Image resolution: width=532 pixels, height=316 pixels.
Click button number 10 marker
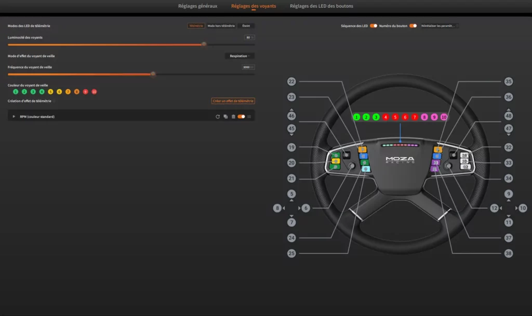point(523,208)
